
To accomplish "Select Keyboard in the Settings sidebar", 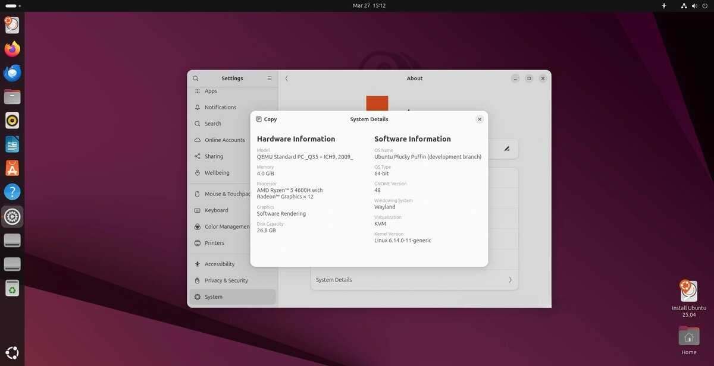I will 217,210.
